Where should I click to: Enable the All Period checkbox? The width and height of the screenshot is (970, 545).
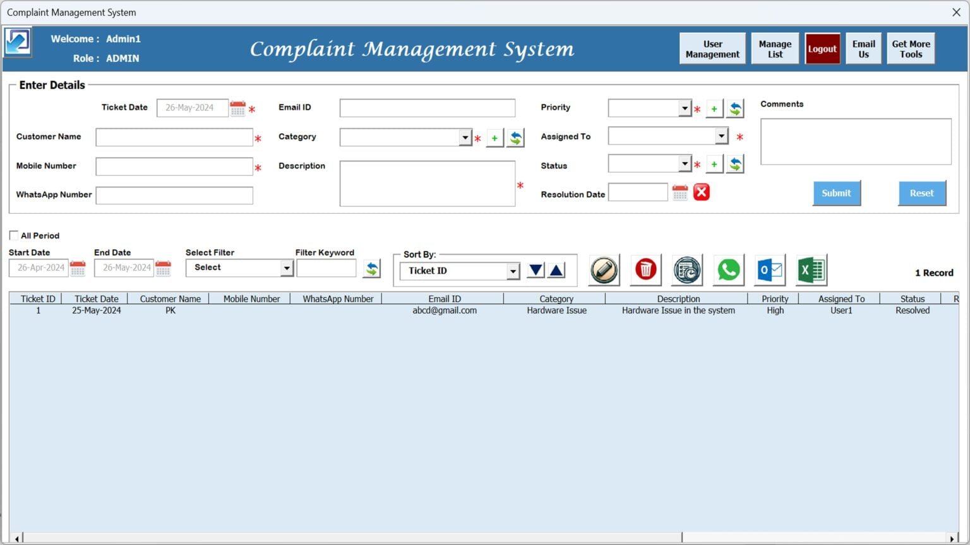(13, 235)
